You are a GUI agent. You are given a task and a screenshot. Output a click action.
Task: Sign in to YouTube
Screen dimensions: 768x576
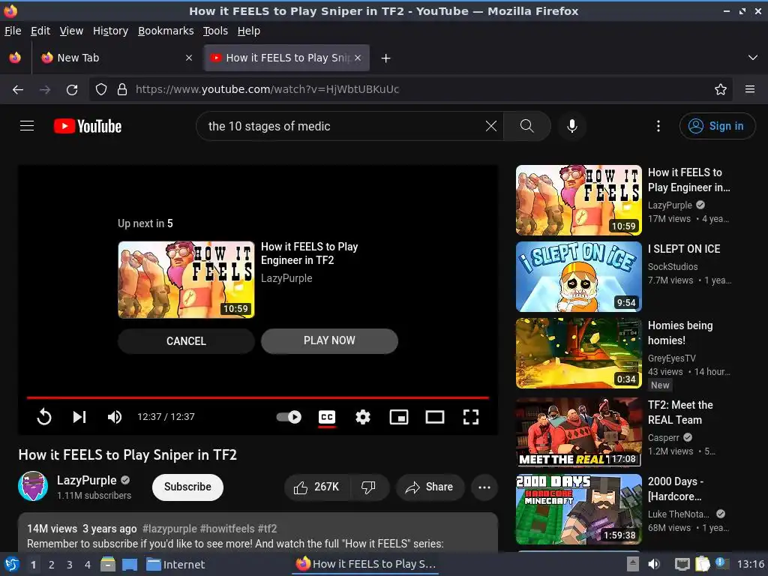point(717,126)
